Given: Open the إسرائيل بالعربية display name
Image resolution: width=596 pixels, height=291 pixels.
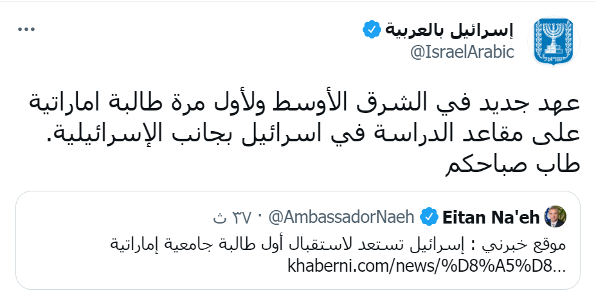Looking at the screenshot, I should pos(450,30).
